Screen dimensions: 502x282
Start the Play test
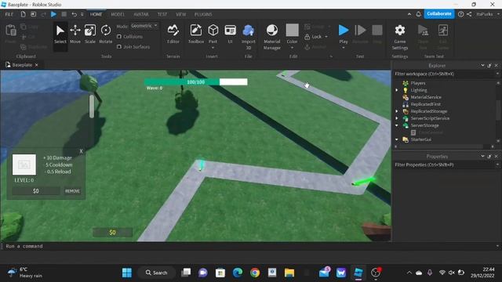coord(344,33)
